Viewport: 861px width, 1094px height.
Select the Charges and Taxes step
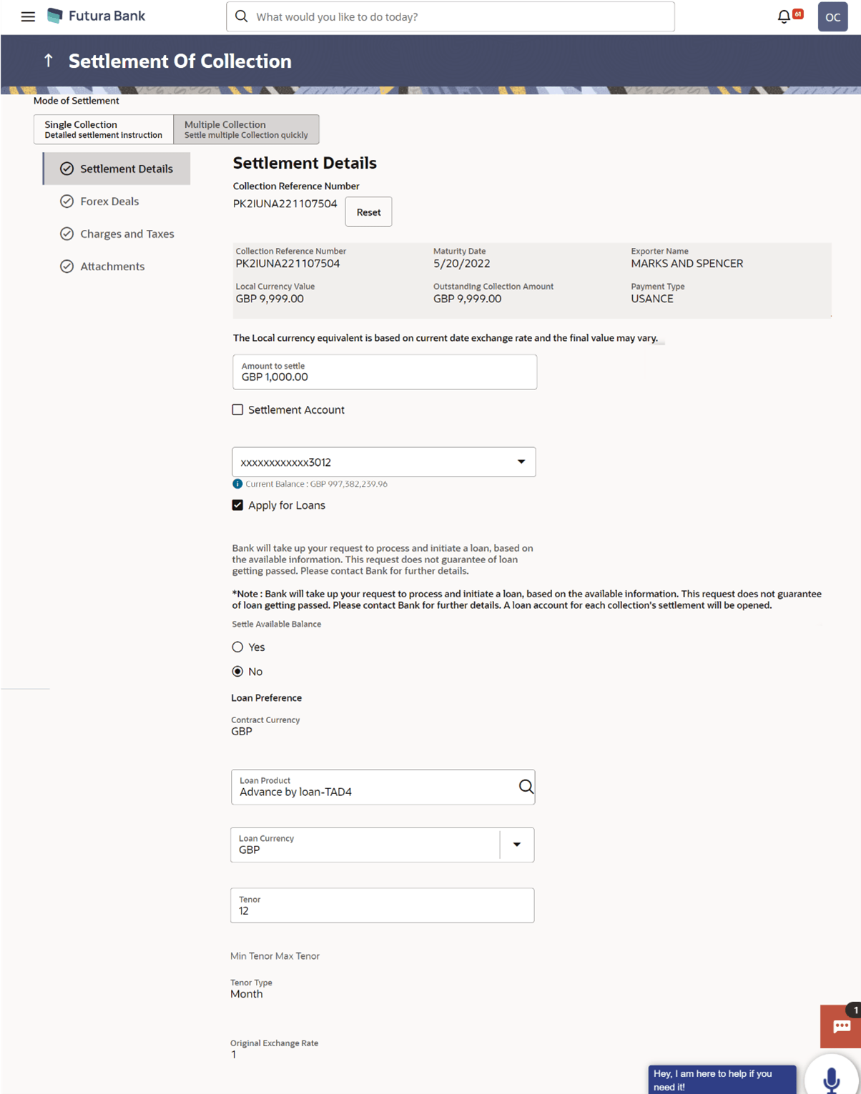(x=127, y=234)
